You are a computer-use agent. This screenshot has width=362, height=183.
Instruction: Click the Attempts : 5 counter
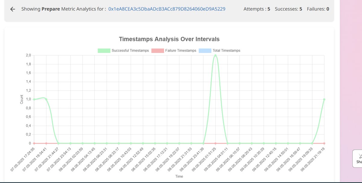pyautogui.click(x=257, y=9)
